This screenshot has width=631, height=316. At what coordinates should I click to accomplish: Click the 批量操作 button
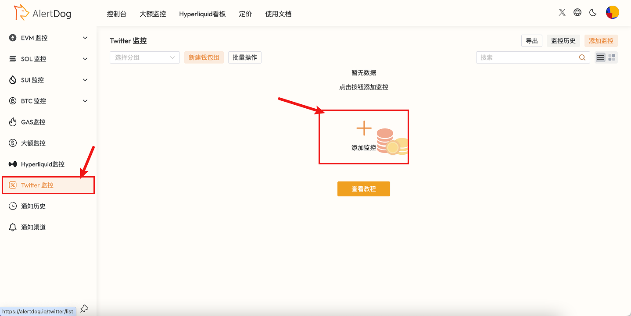245,57
